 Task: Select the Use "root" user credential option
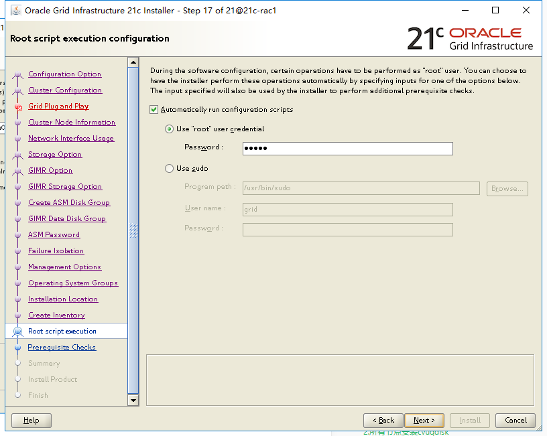click(x=169, y=129)
